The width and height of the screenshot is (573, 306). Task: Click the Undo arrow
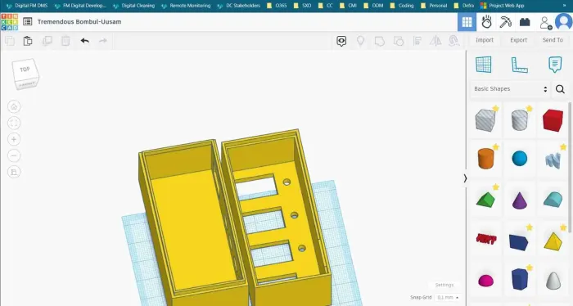pyautogui.click(x=85, y=41)
